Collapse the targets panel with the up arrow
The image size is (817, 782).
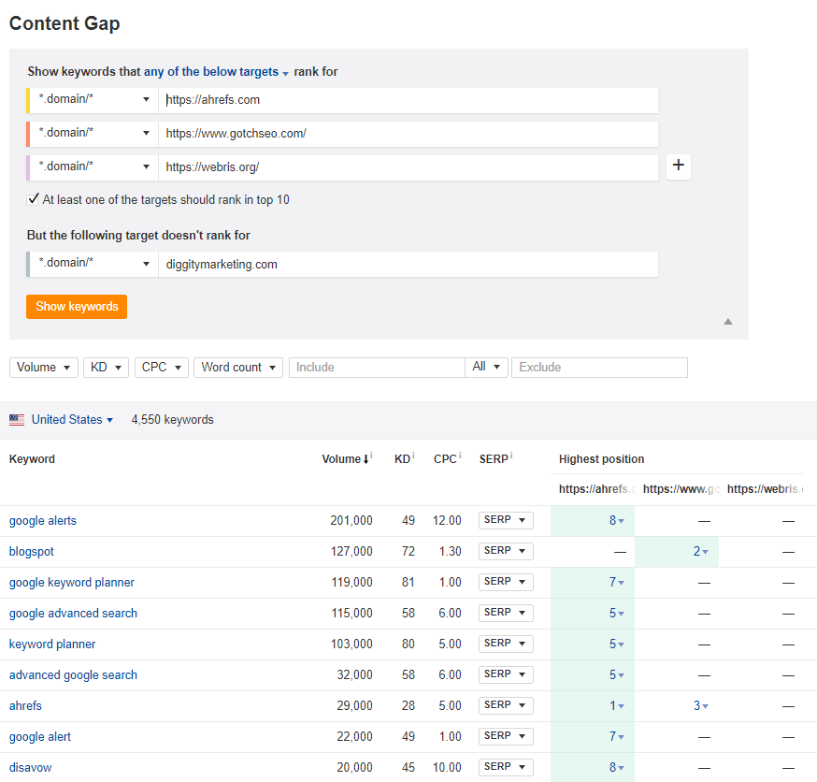pos(728,322)
